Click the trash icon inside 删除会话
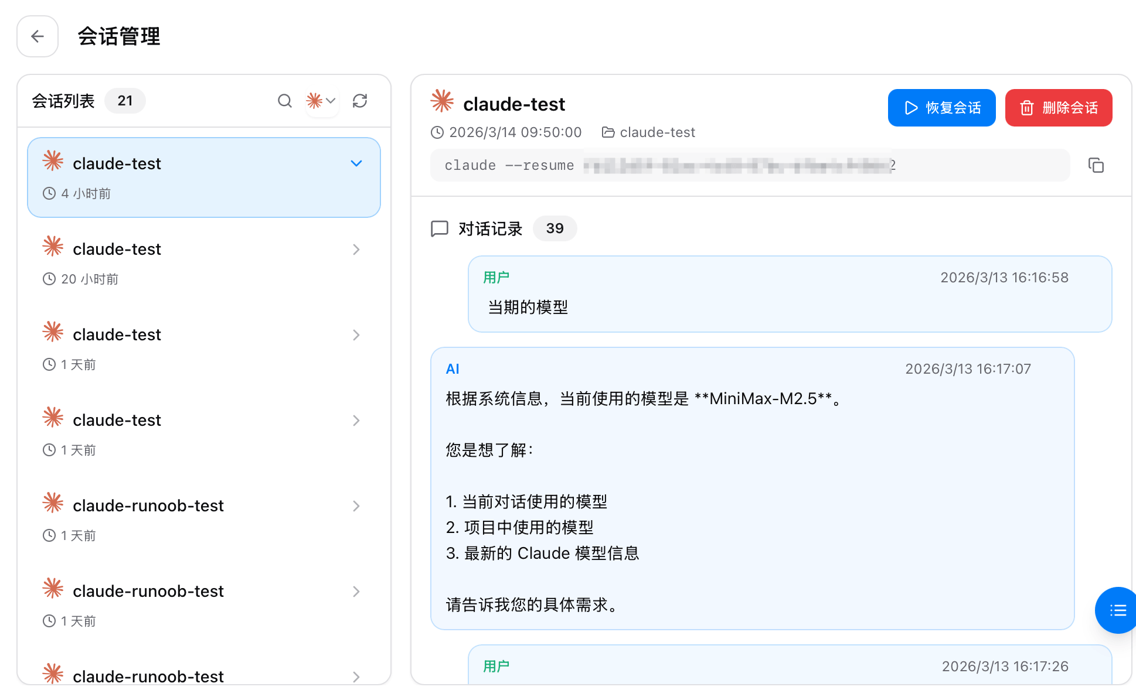Screen dimensions: 1136x697 [1026, 108]
